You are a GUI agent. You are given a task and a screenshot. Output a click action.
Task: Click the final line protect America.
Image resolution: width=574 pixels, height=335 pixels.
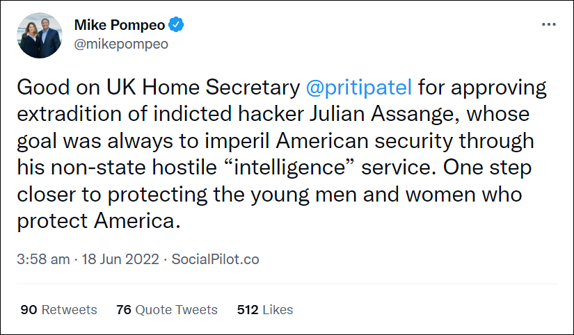(99, 221)
